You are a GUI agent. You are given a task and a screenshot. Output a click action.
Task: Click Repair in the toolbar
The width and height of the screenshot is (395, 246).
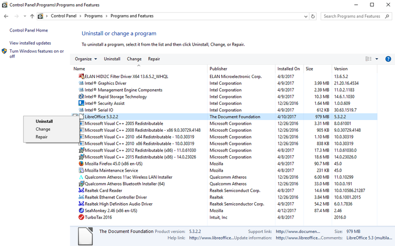154,59
